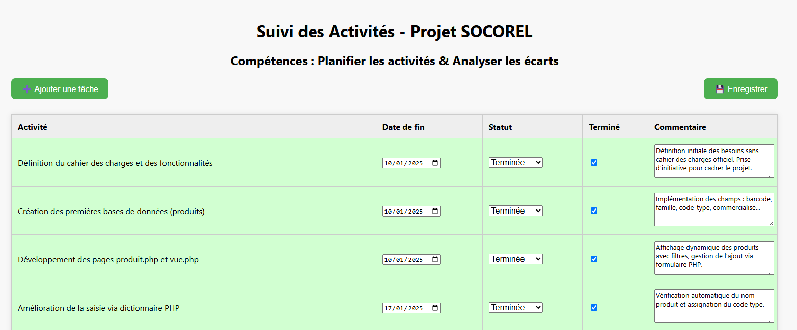Viewport: 797px width, 330px height.
Task: Expand Statut dropdown for produit.php et vue.php
Action: tap(515, 259)
